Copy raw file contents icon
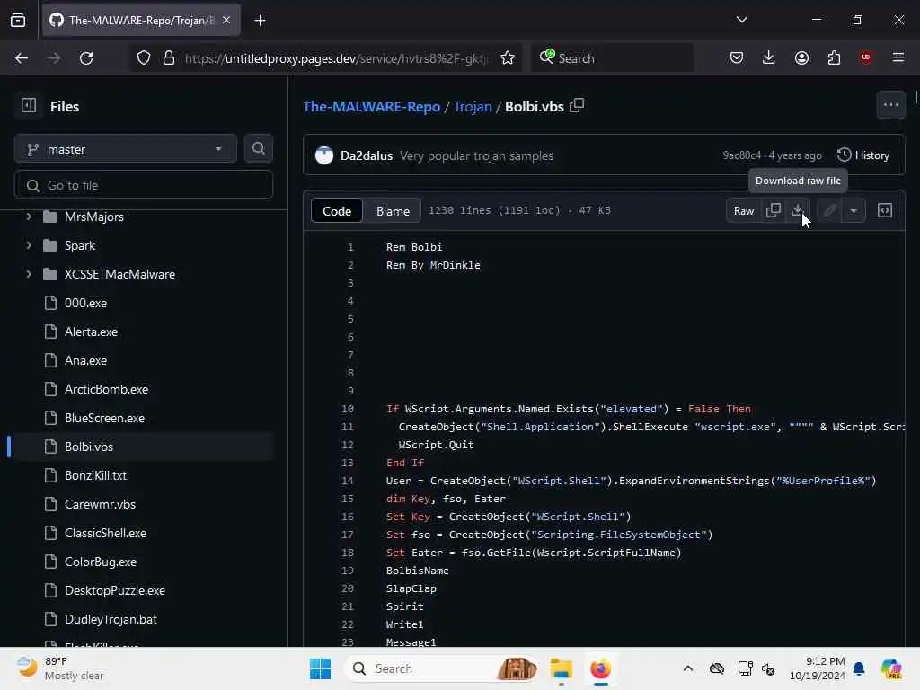The image size is (920, 690). pos(774,210)
